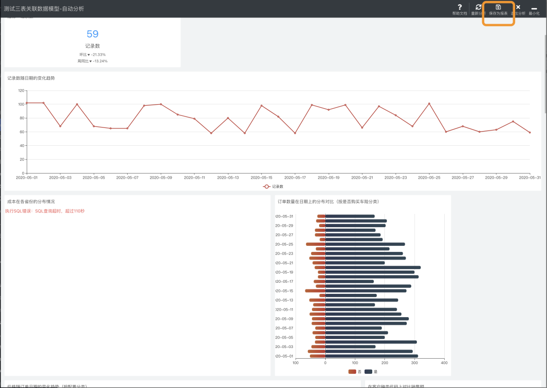Screen dimensions: 547x388
Task: Click the 记录数 label under 59
Action: pyautogui.click(x=93, y=46)
